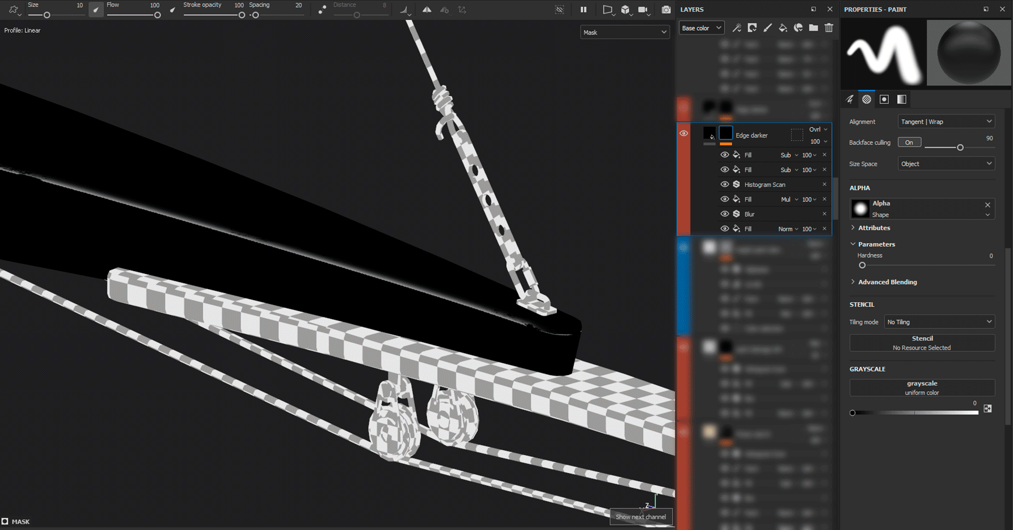Image resolution: width=1013 pixels, height=530 pixels.
Task: Click the Stencil resource button
Action: 922,343
